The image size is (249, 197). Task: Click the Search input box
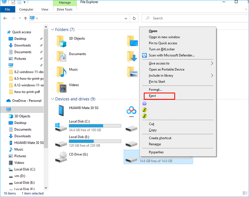point(195,18)
